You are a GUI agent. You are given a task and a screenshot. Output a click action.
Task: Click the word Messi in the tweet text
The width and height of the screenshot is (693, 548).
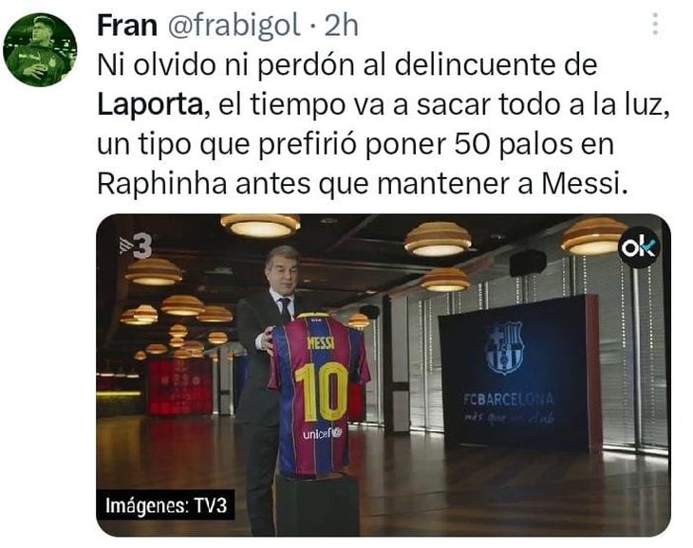tap(580, 184)
